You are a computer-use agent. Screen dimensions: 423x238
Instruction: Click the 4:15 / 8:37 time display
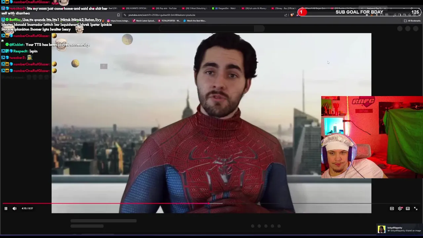(27, 209)
